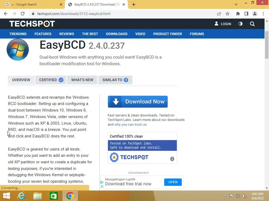Open PRODUCT FINDER in the nav bar
The width and height of the screenshot is (269, 201).
pos(168,34)
